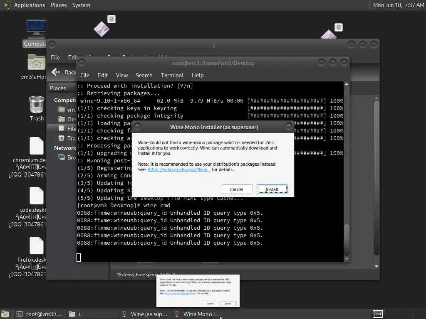
Task: Click the Wine Mono Installer window preview thumbnail
Action: click(x=198, y=291)
